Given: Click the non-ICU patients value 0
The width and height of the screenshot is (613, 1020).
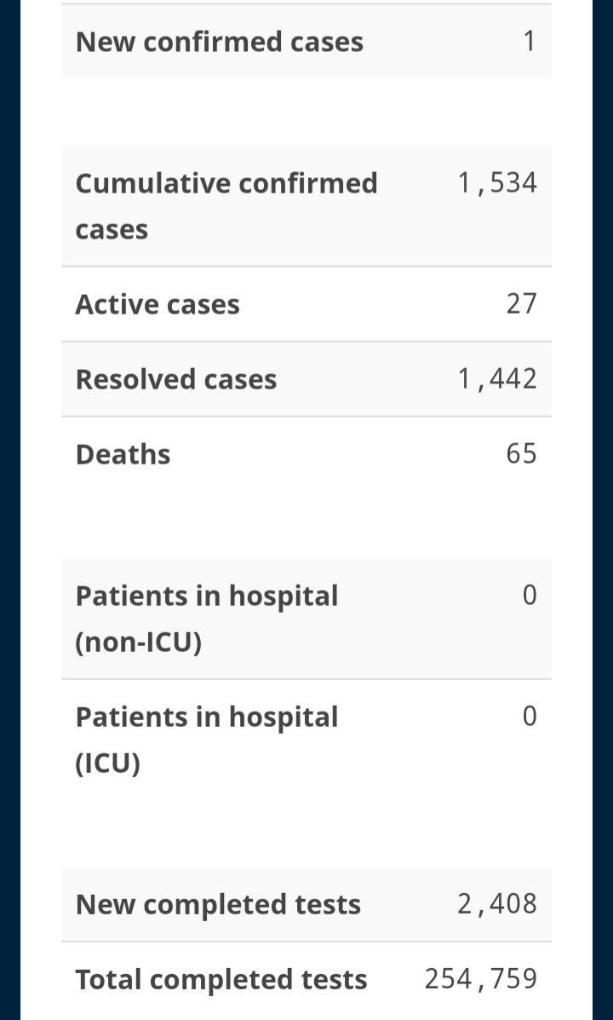Looking at the screenshot, I should pos(530,596).
